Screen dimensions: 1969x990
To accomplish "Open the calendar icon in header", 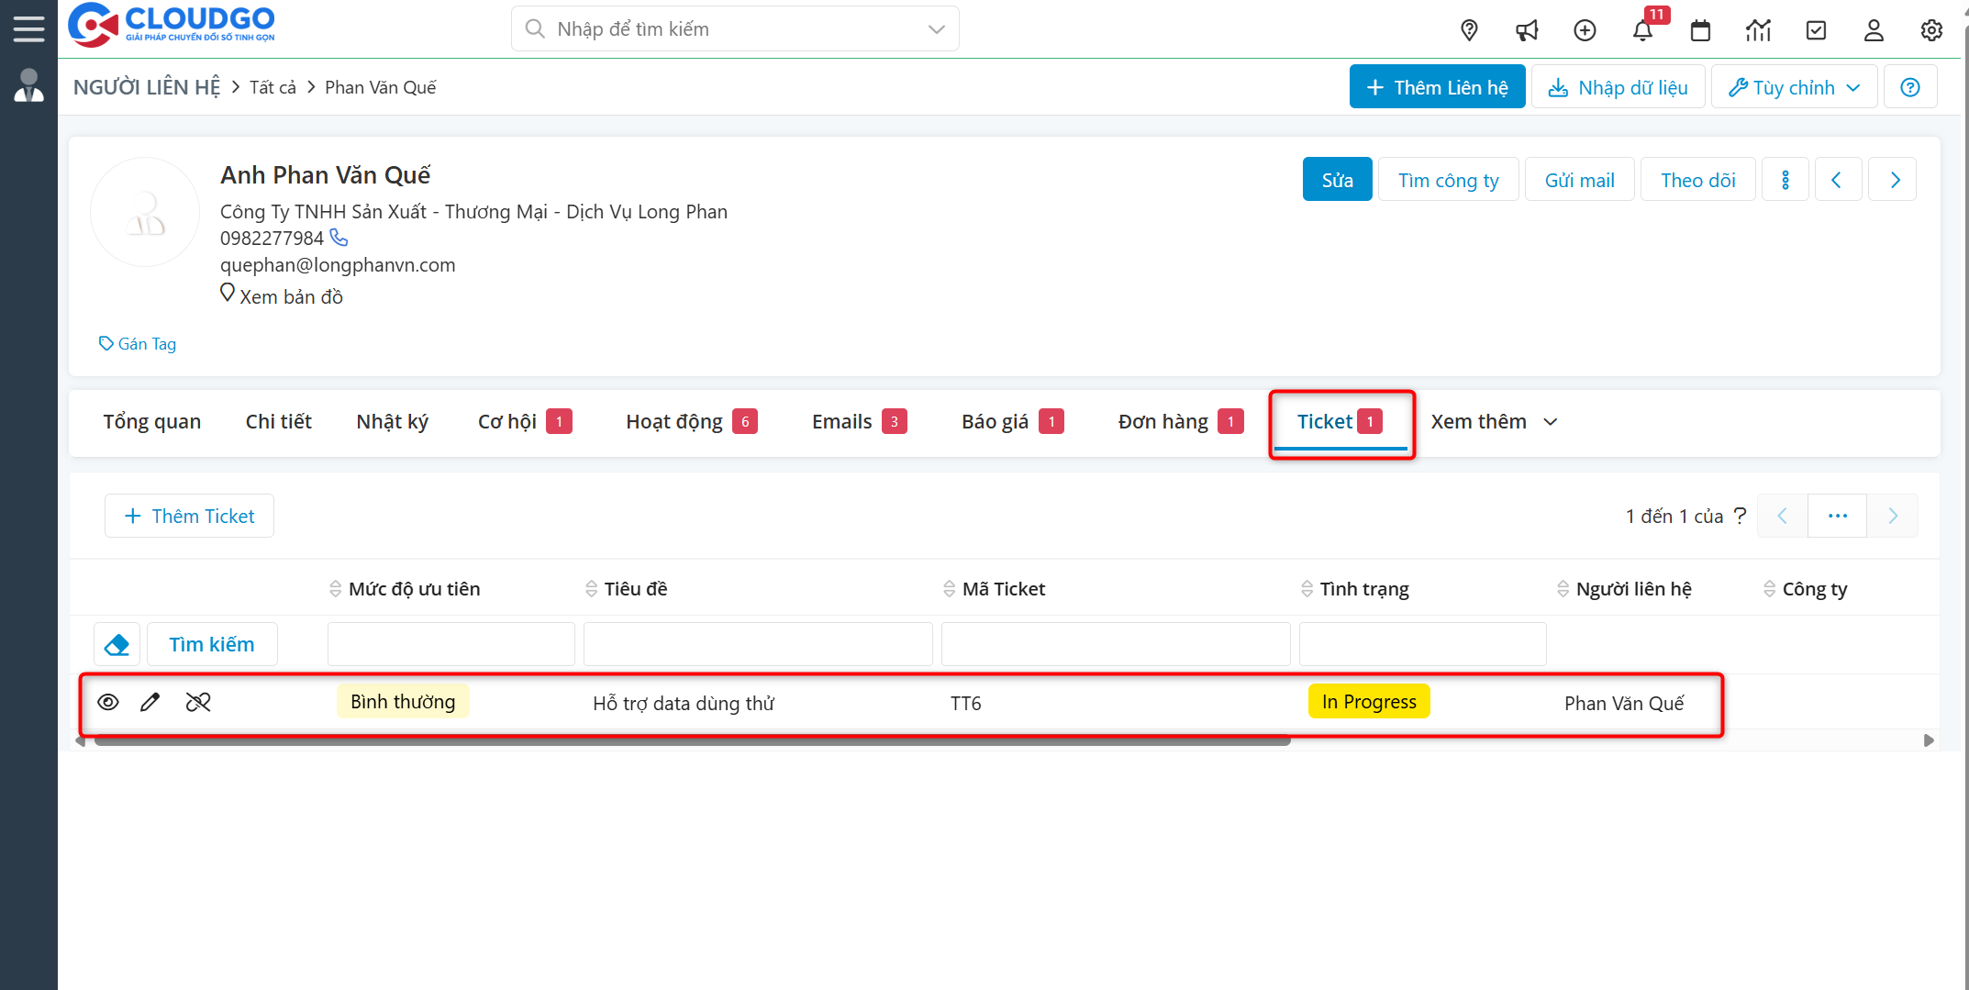I will click(x=1700, y=30).
